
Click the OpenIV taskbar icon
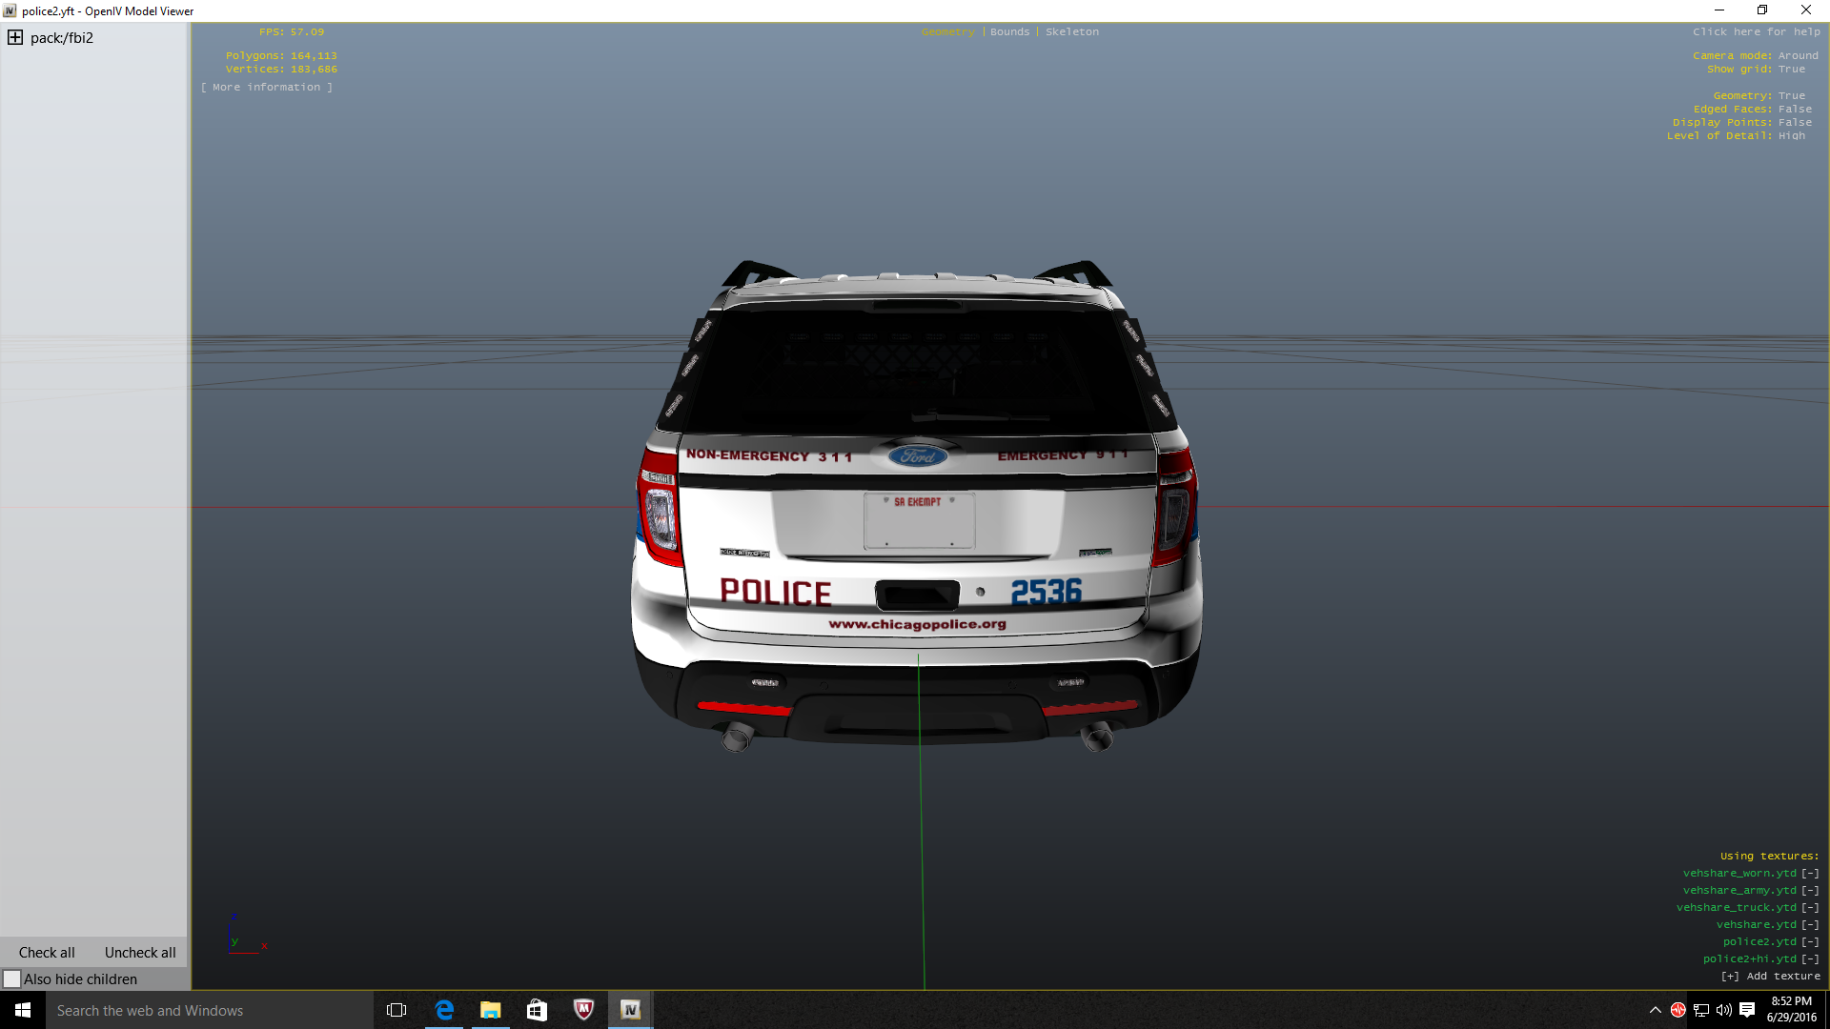tap(630, 1010)
